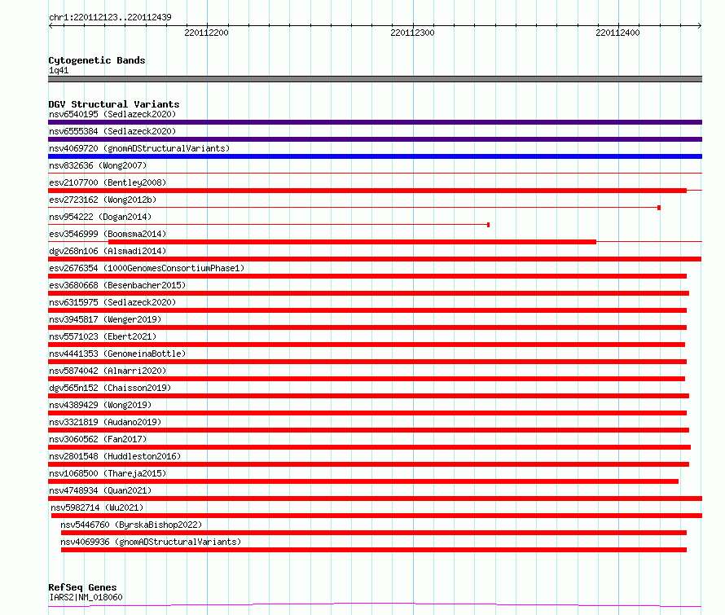Open the RefSeq Genes track title
Viewport: 725px width, 615px height.
pos(82,587)
